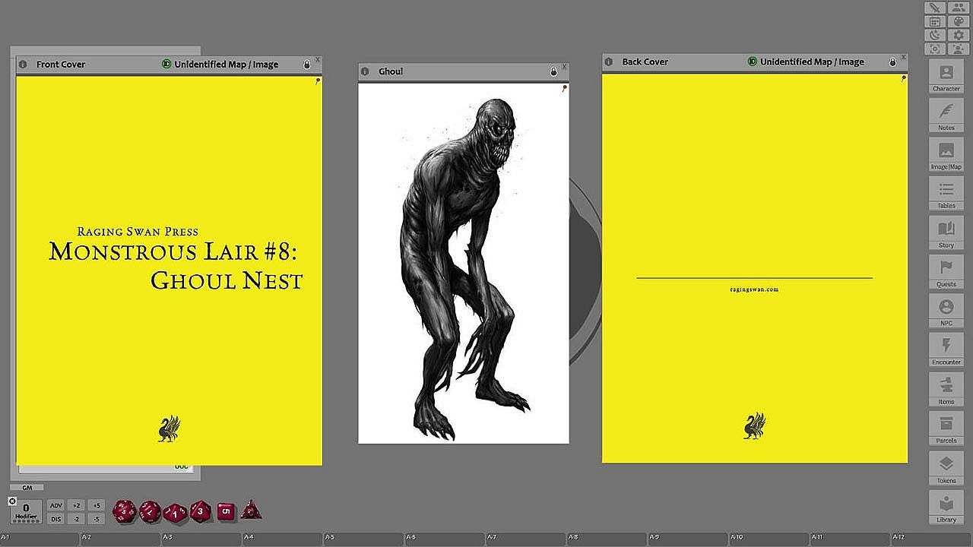The width and height of the screenshot is (973, 547).
Task: Open the color palette icon
Action: coord(959,21)
